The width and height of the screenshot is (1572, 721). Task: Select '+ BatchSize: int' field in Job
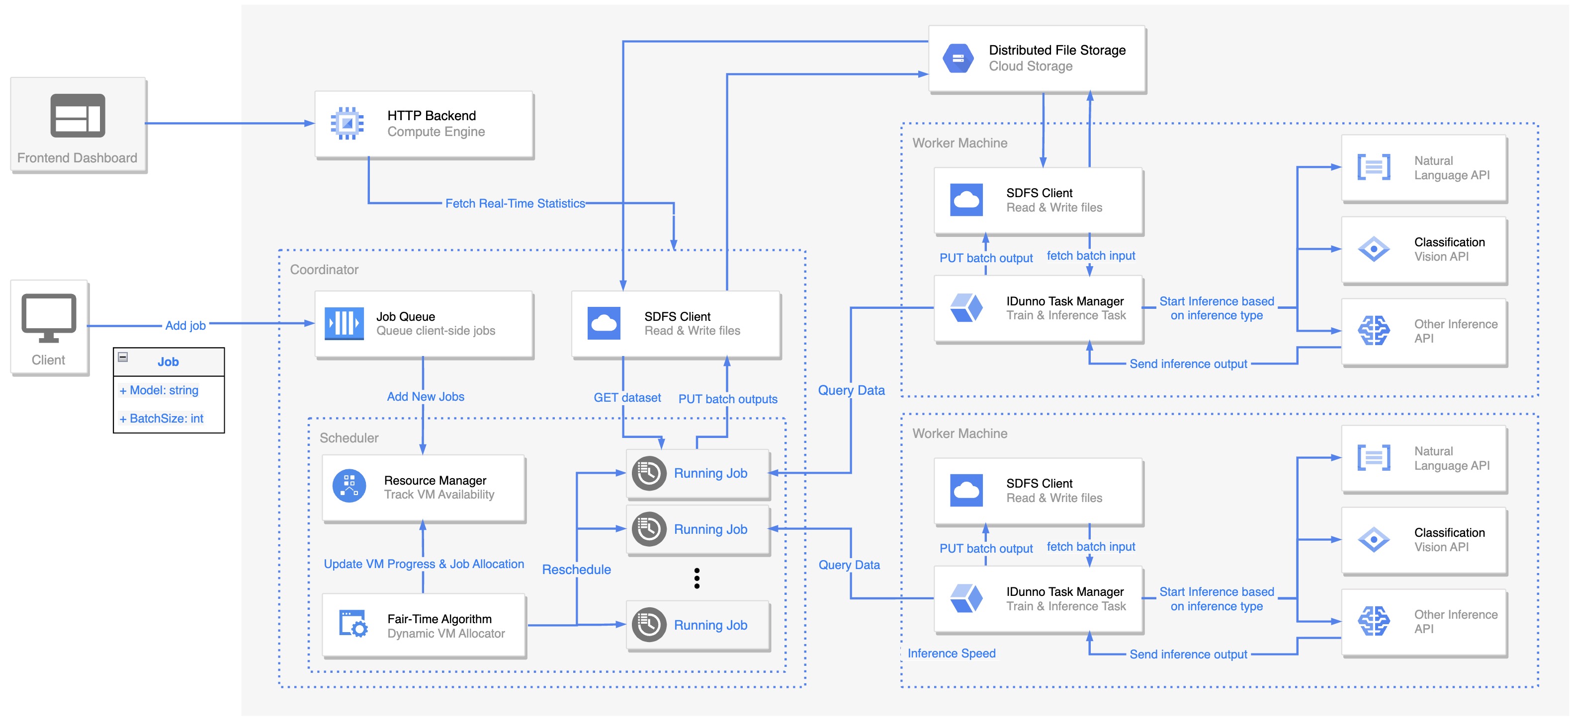[162, 419]
